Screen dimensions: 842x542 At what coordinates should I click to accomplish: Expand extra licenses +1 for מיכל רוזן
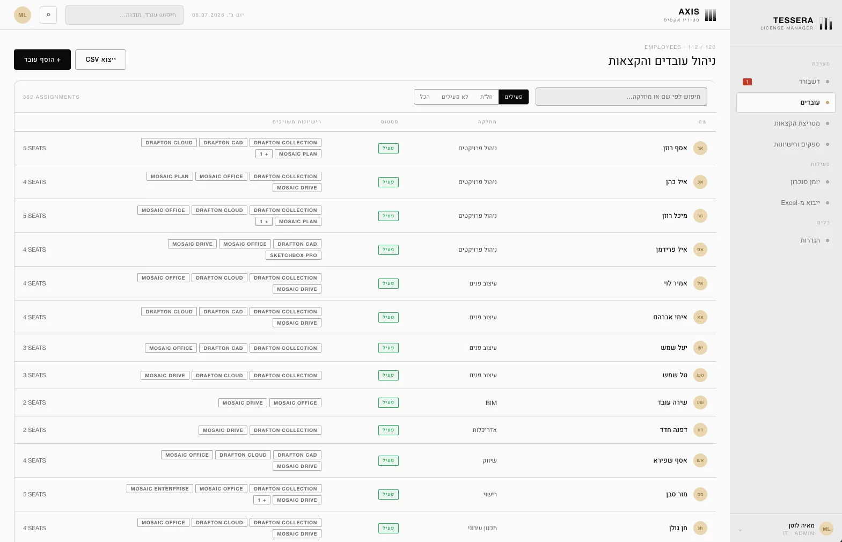click(264, 222)
